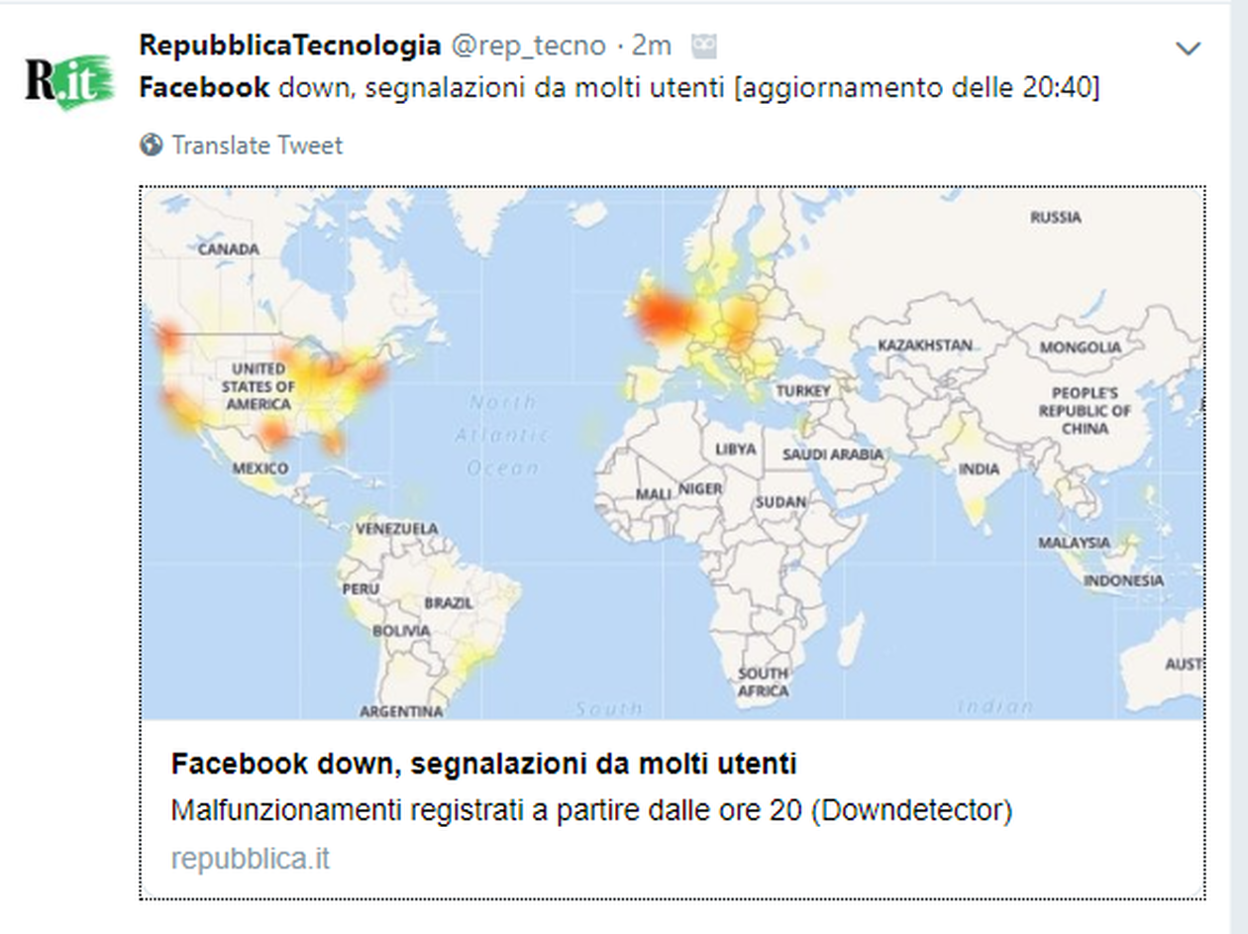Click the Russia label on the map
This screenshot has height=934, width=1248.
coord(1056,217)
